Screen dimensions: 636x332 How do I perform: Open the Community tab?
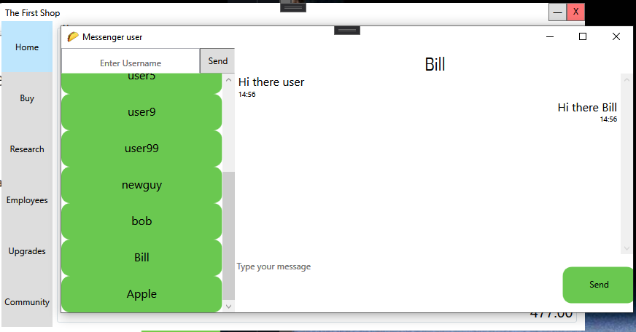click(x=27, y=302)
